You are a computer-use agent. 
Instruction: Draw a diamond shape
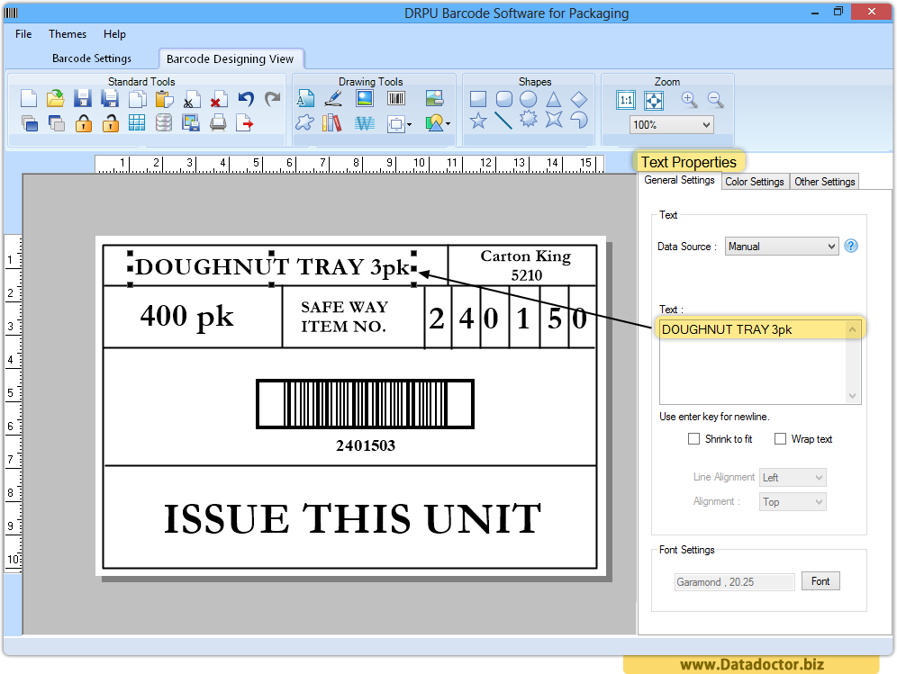tap(579, 100)
